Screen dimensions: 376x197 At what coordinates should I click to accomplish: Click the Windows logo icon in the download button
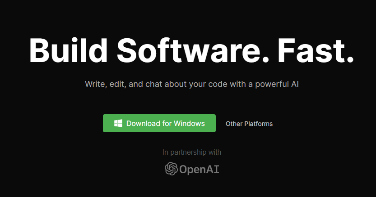tap(118, 123)
